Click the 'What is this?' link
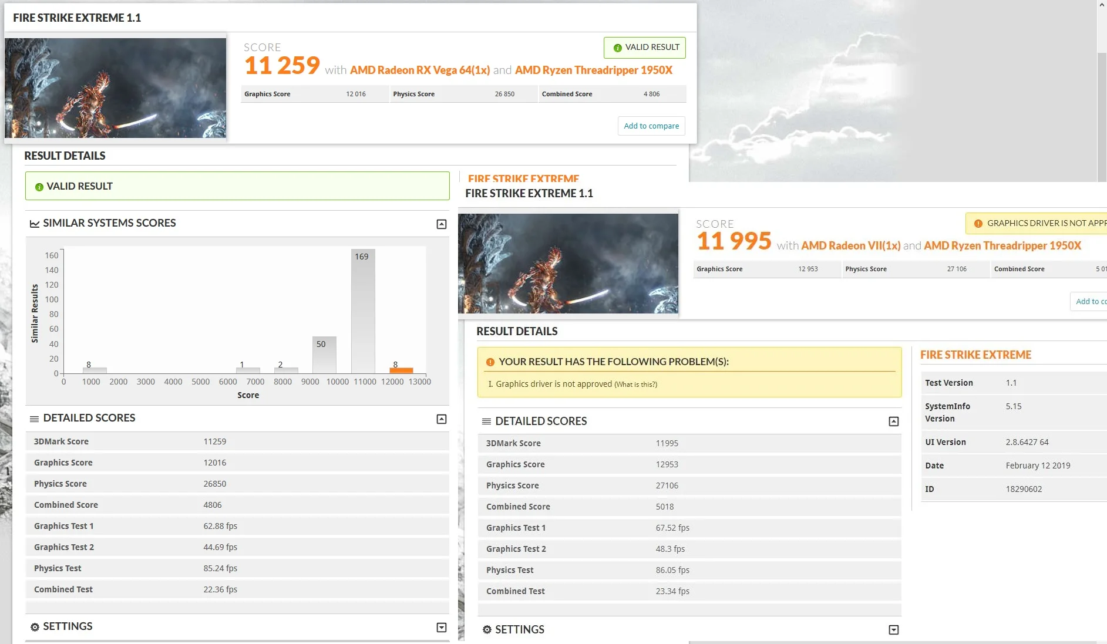1107x644 pixels. [635, 385]
